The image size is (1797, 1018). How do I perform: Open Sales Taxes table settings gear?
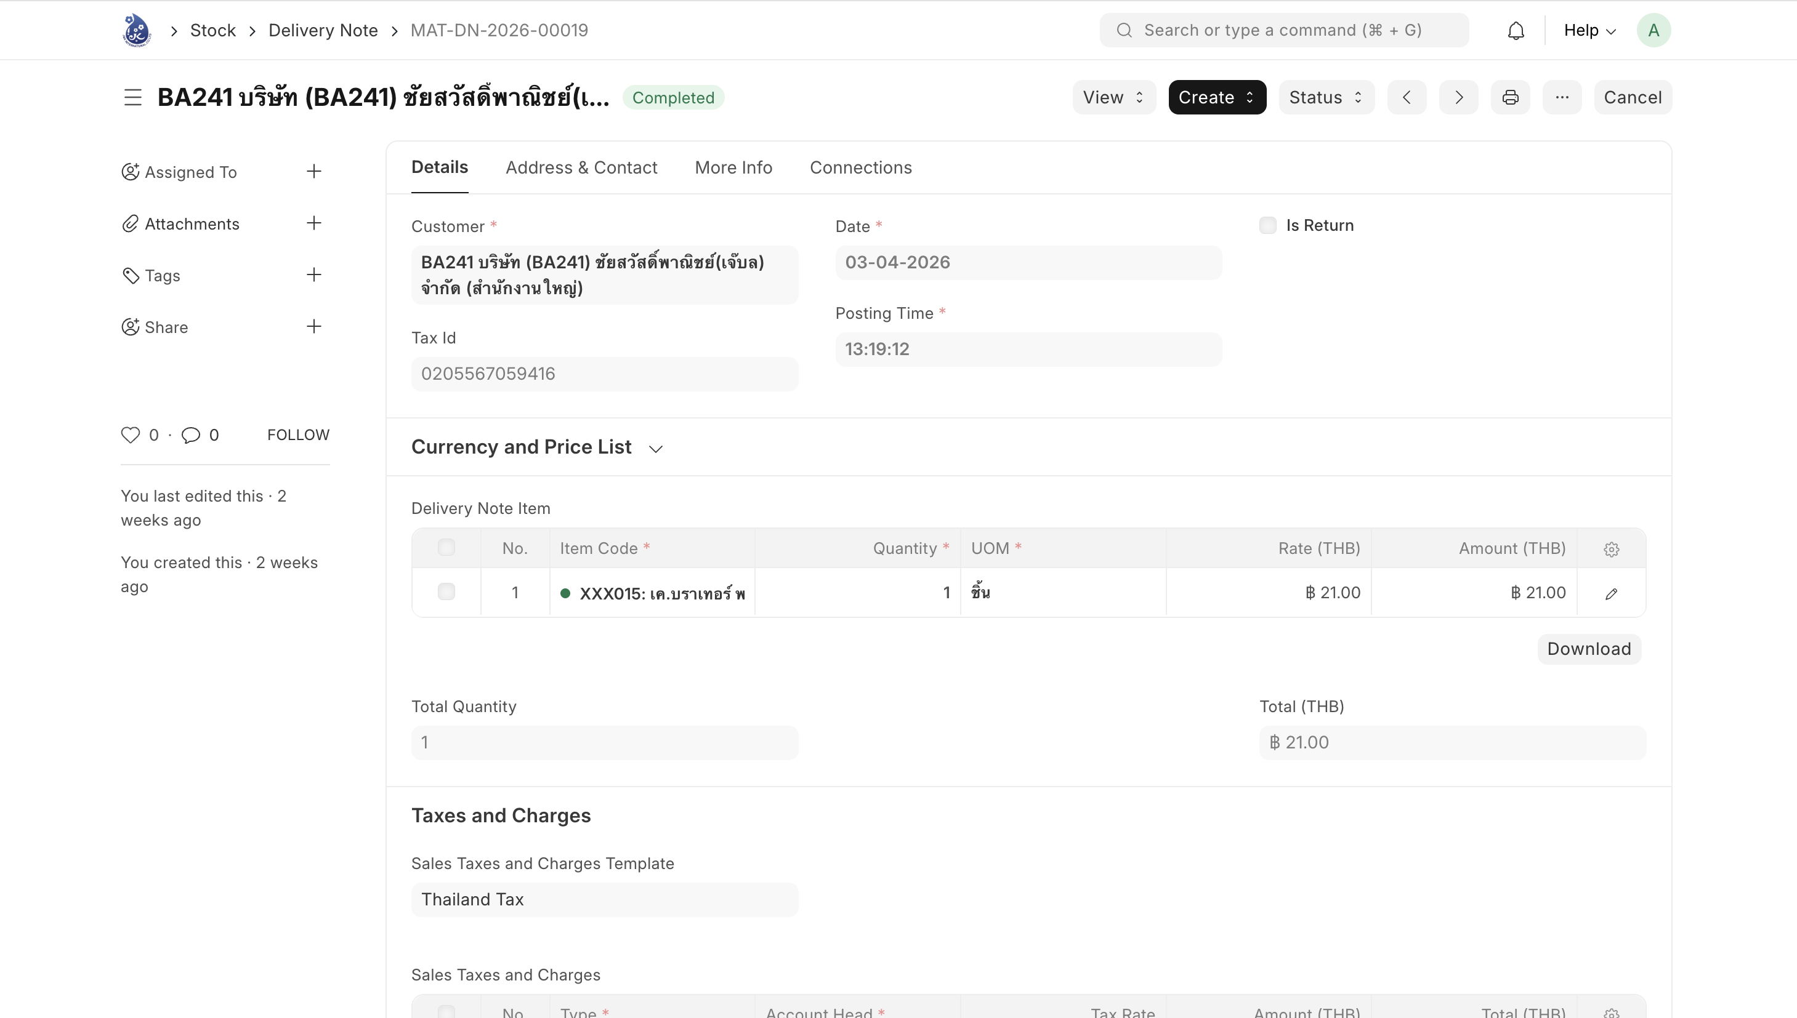point(1611,1012)
